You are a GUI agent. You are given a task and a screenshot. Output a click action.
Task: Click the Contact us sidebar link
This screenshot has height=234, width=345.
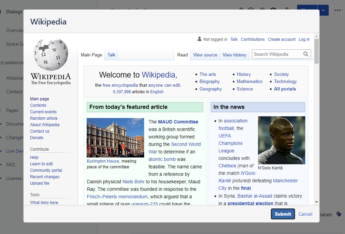click(40, 131)
